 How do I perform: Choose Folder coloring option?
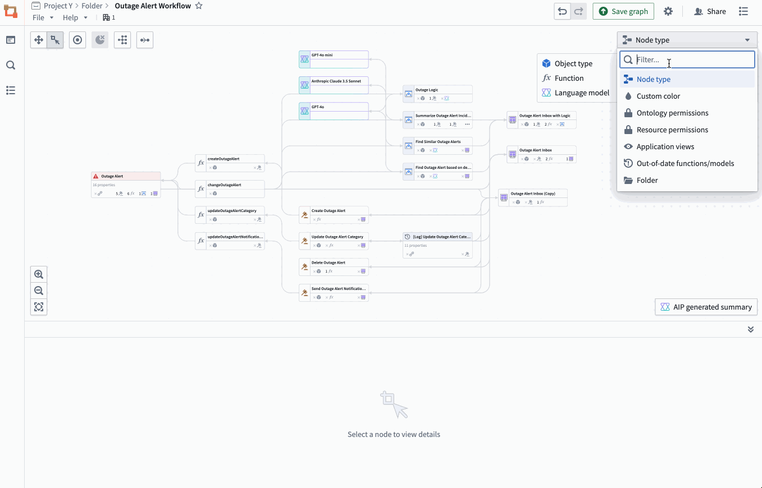tap(687, 180)
